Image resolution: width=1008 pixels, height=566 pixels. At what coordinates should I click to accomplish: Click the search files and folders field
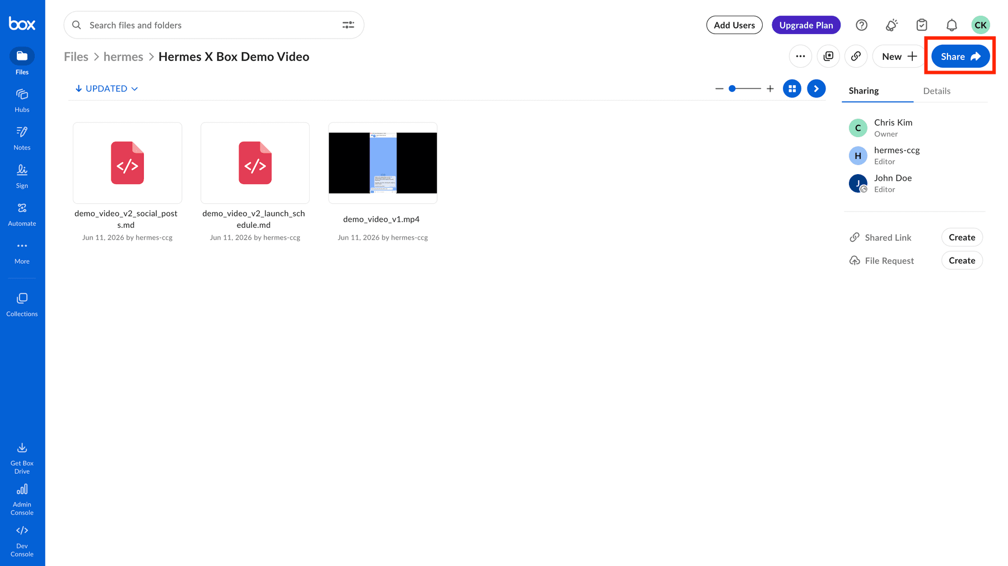214,25
